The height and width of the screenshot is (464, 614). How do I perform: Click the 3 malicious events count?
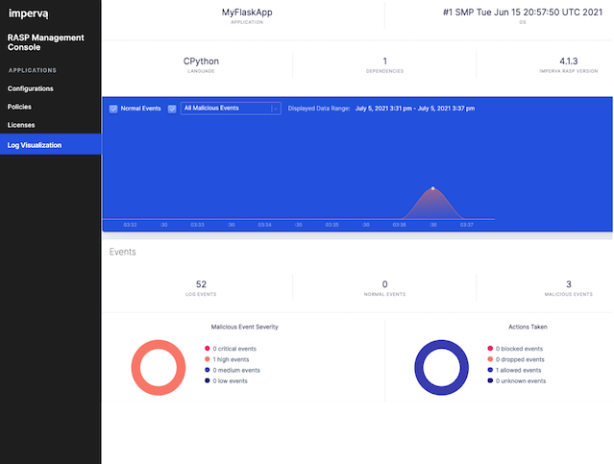point(568,284)
